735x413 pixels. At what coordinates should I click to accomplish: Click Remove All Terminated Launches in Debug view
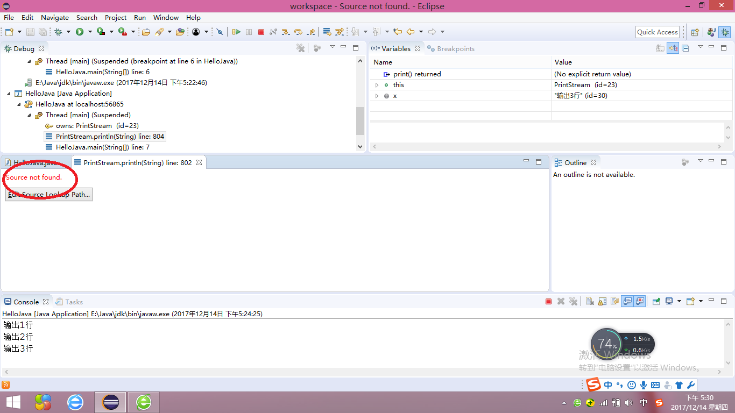click(301, 48)
